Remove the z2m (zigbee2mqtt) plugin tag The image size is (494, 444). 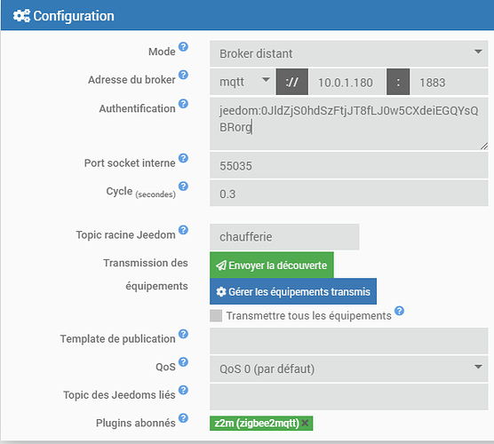pyautogui.click(x=305, y=423)
